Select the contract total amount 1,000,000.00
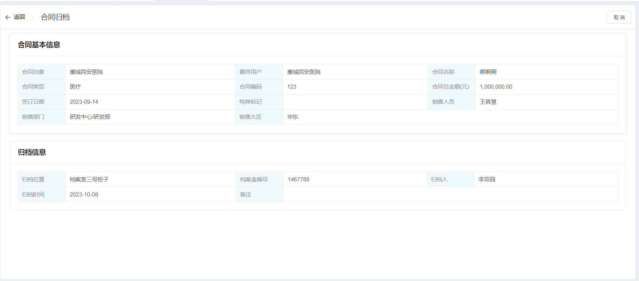Image resolution: width=639 pixels, height=281 pixels. [496, 87]
